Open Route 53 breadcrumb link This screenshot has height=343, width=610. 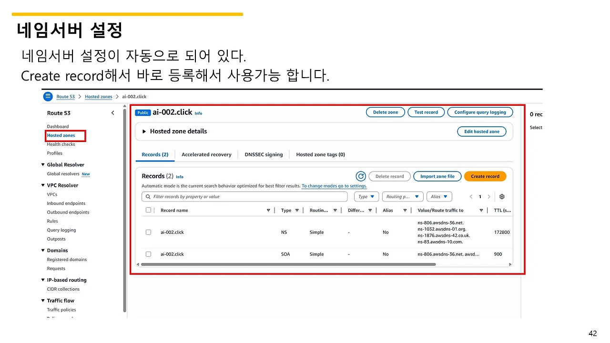click(x=66, y=97)
